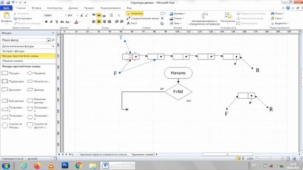Click the increase indent icon

tap(122, 22)
